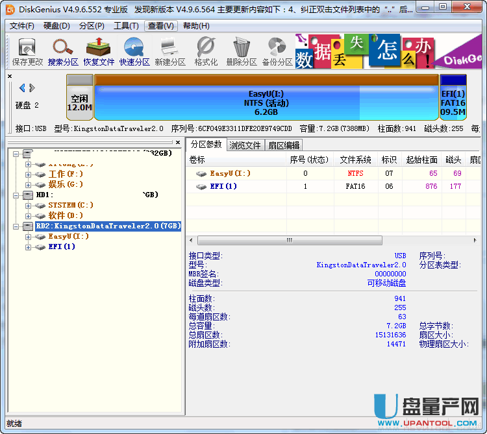Switch to the 浏览文件 tab
The height and width of the screenshot is (434, 487).
tap(245, 145)
